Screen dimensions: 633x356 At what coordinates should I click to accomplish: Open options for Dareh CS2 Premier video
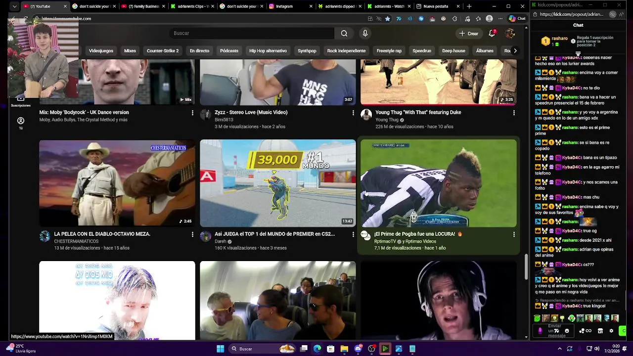[x=353, y=234]
